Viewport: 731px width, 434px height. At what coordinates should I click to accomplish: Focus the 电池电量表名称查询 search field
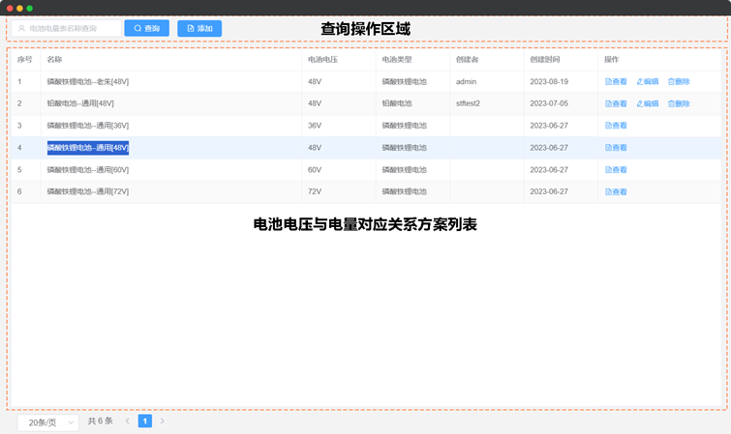[72, 29]
